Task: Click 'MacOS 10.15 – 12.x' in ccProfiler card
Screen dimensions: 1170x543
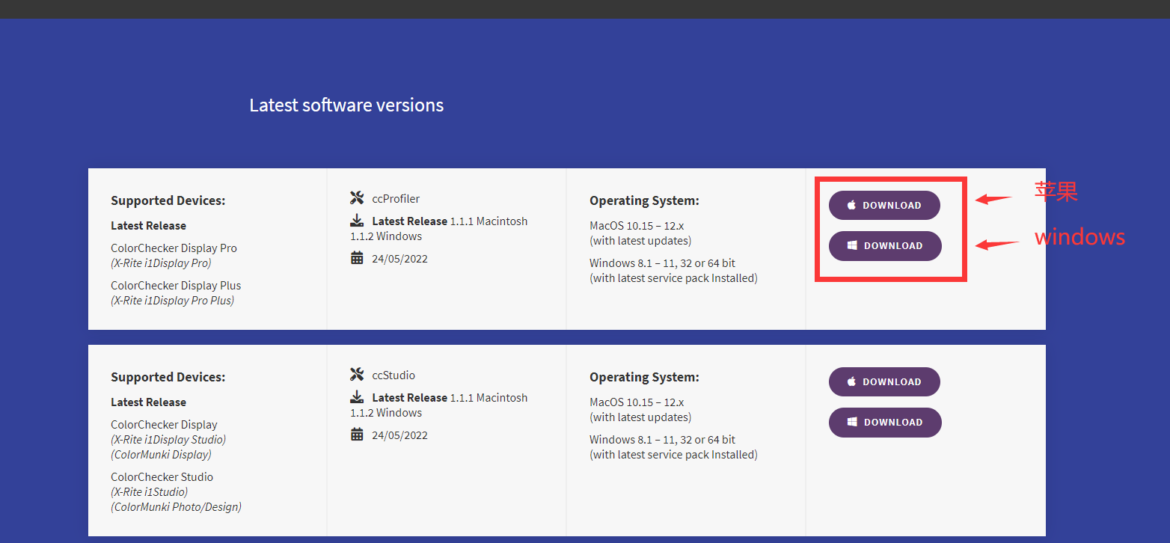Action: (637, 226)
